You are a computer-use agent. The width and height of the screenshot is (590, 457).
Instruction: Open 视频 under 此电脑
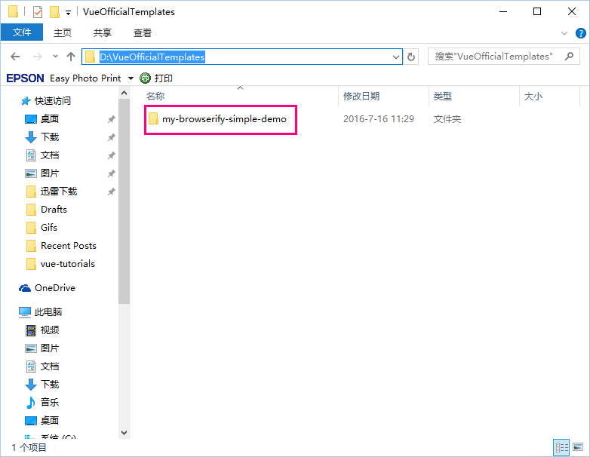[49, 330]
